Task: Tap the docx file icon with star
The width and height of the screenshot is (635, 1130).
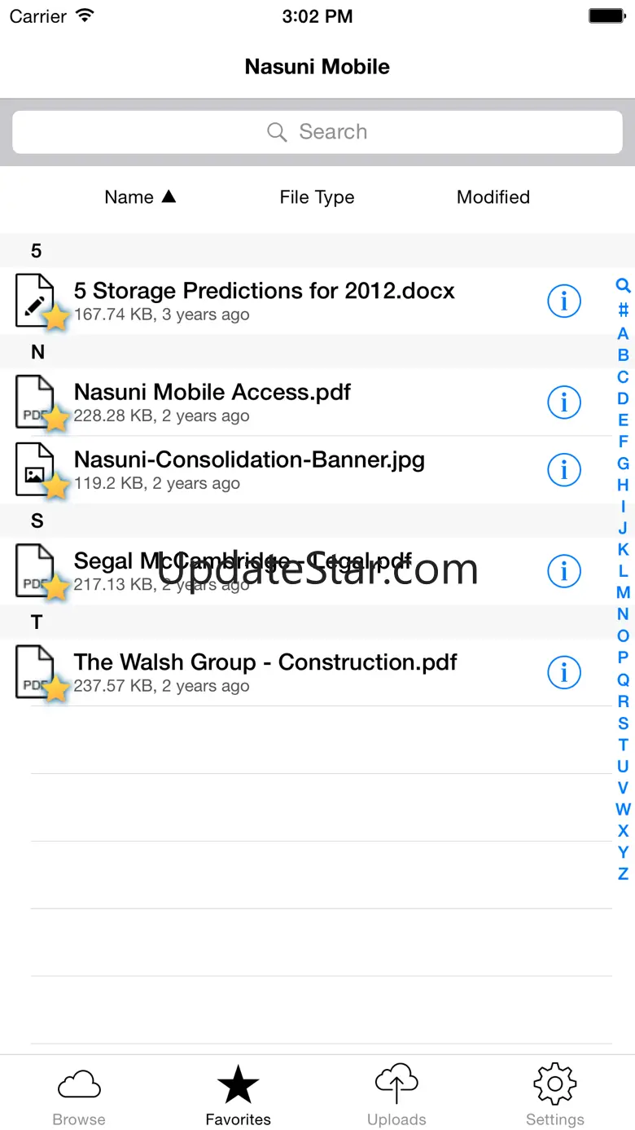Action: (x=37, y=301)
